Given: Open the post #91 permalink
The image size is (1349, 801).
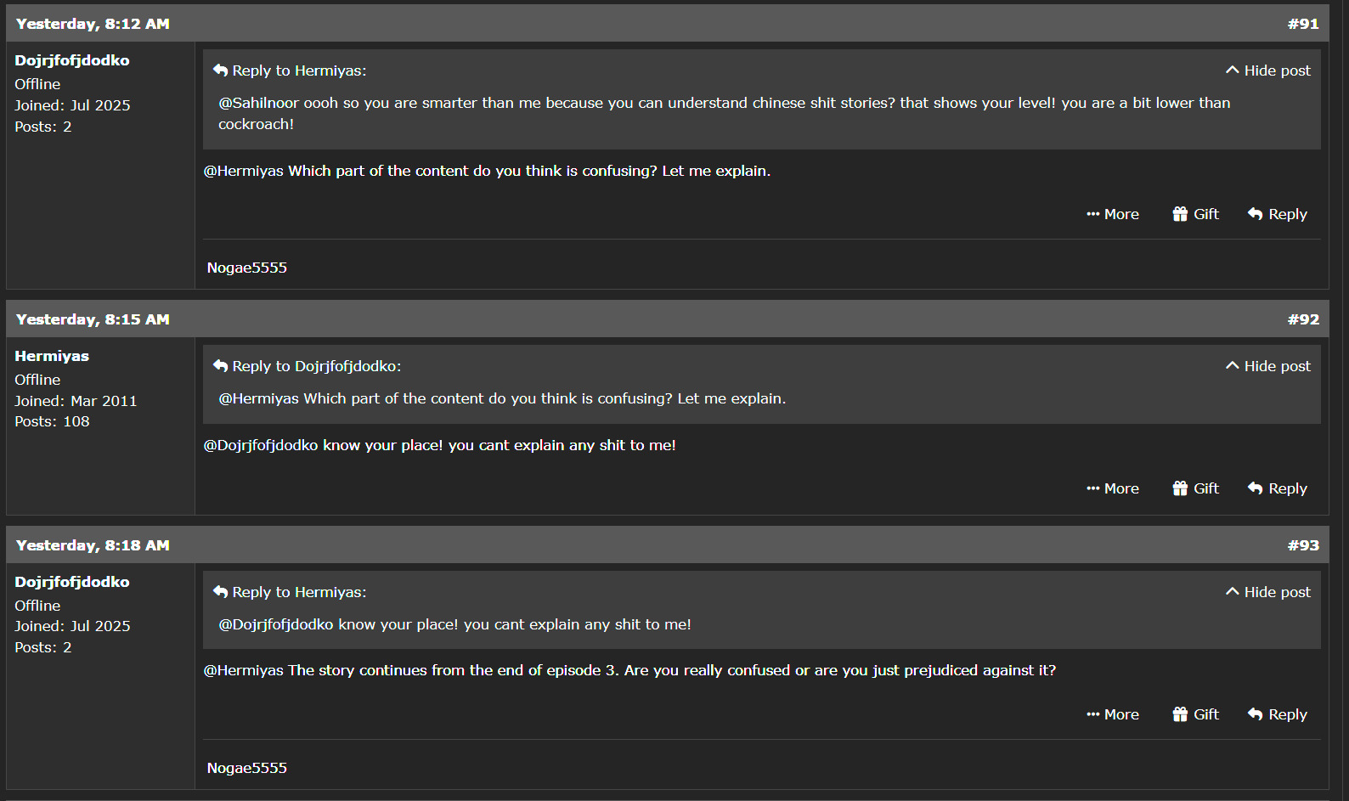Looking at the screenshot, I should click(1302, 24).
